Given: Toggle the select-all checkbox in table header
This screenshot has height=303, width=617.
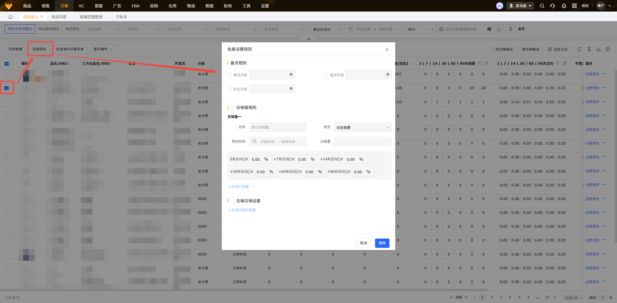Looking at the screenshot, I should [6, 63].
